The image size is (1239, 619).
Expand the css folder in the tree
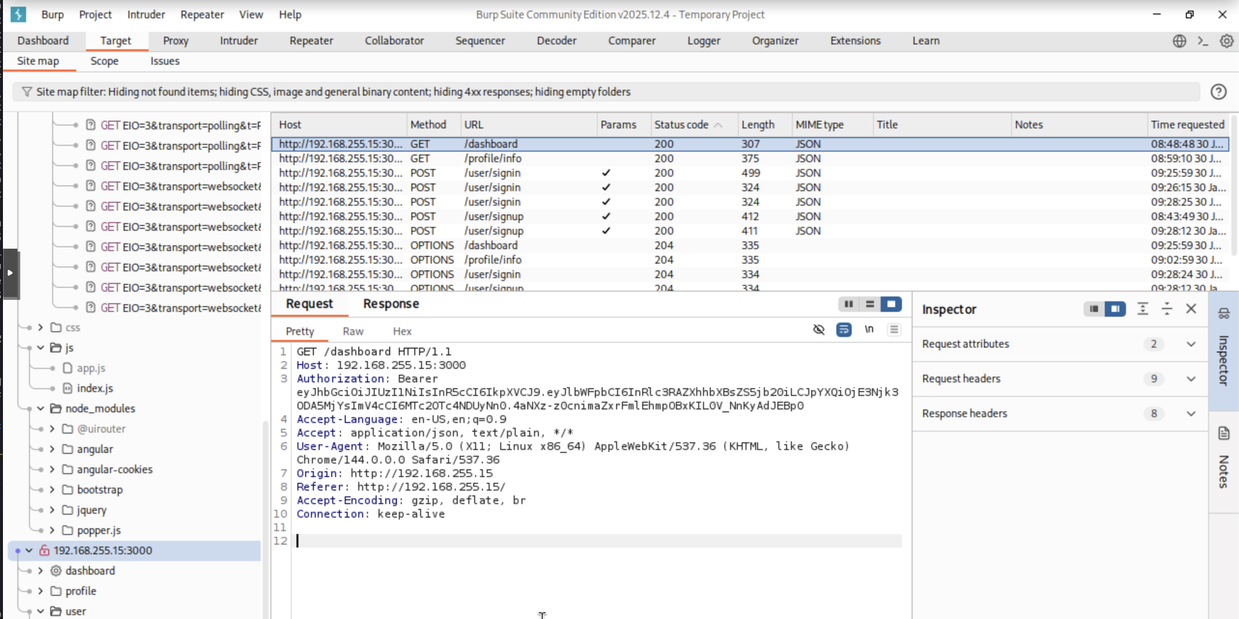pos(41,328)
